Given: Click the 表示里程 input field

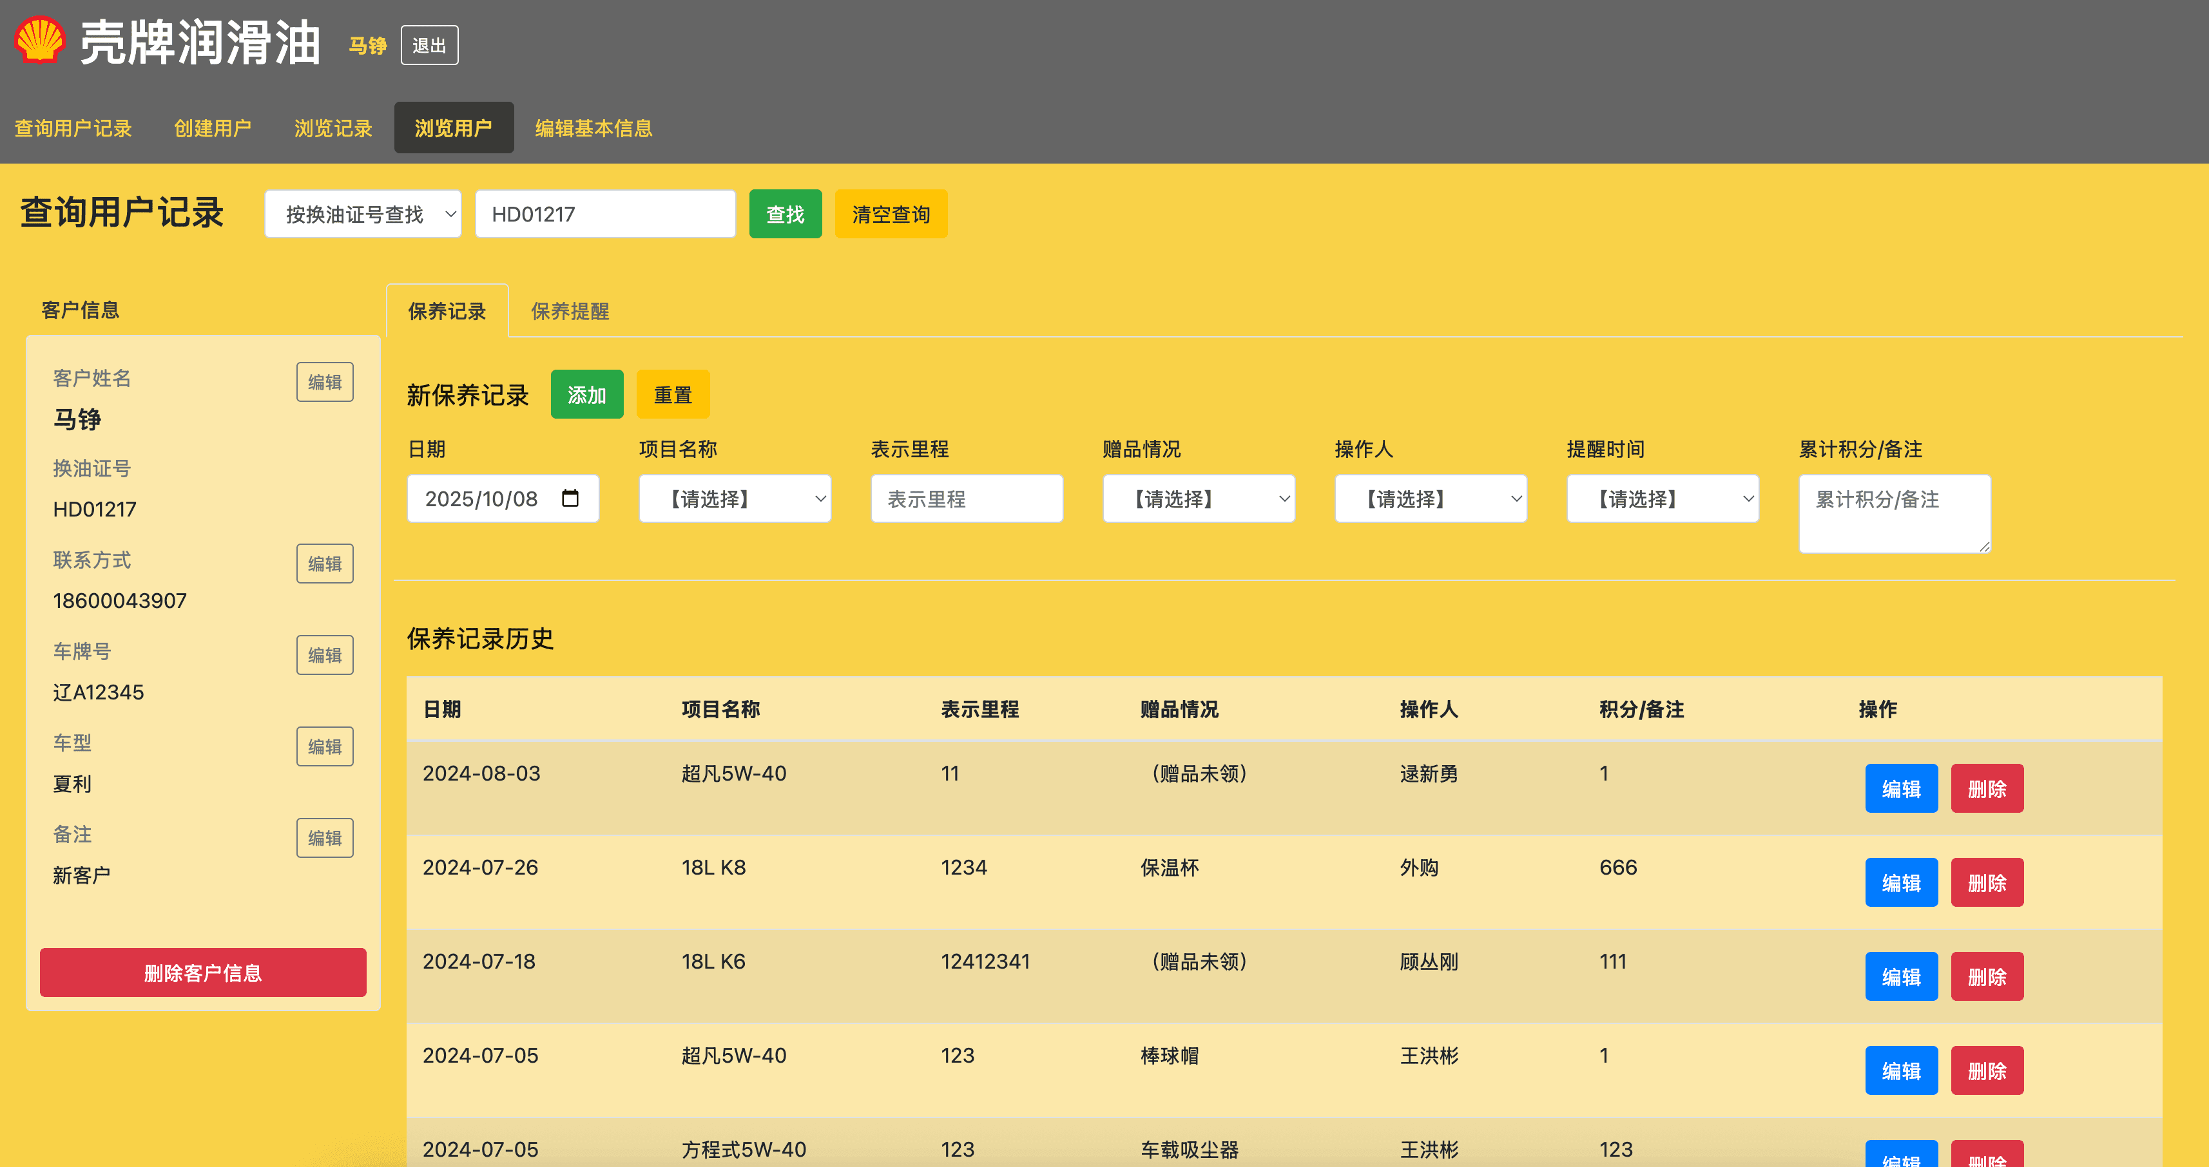Looking at the screenshot, I should coord(967,498).
